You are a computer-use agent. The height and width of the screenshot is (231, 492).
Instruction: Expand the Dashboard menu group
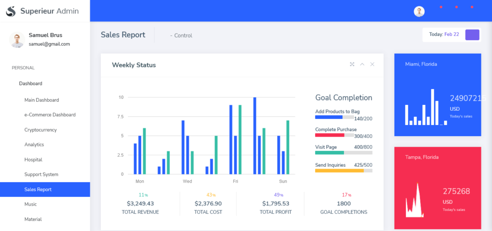31,83
